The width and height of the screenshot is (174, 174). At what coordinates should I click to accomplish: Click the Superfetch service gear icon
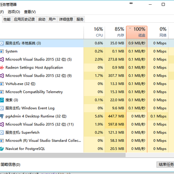pyautogui.click(x=2, y=132)
